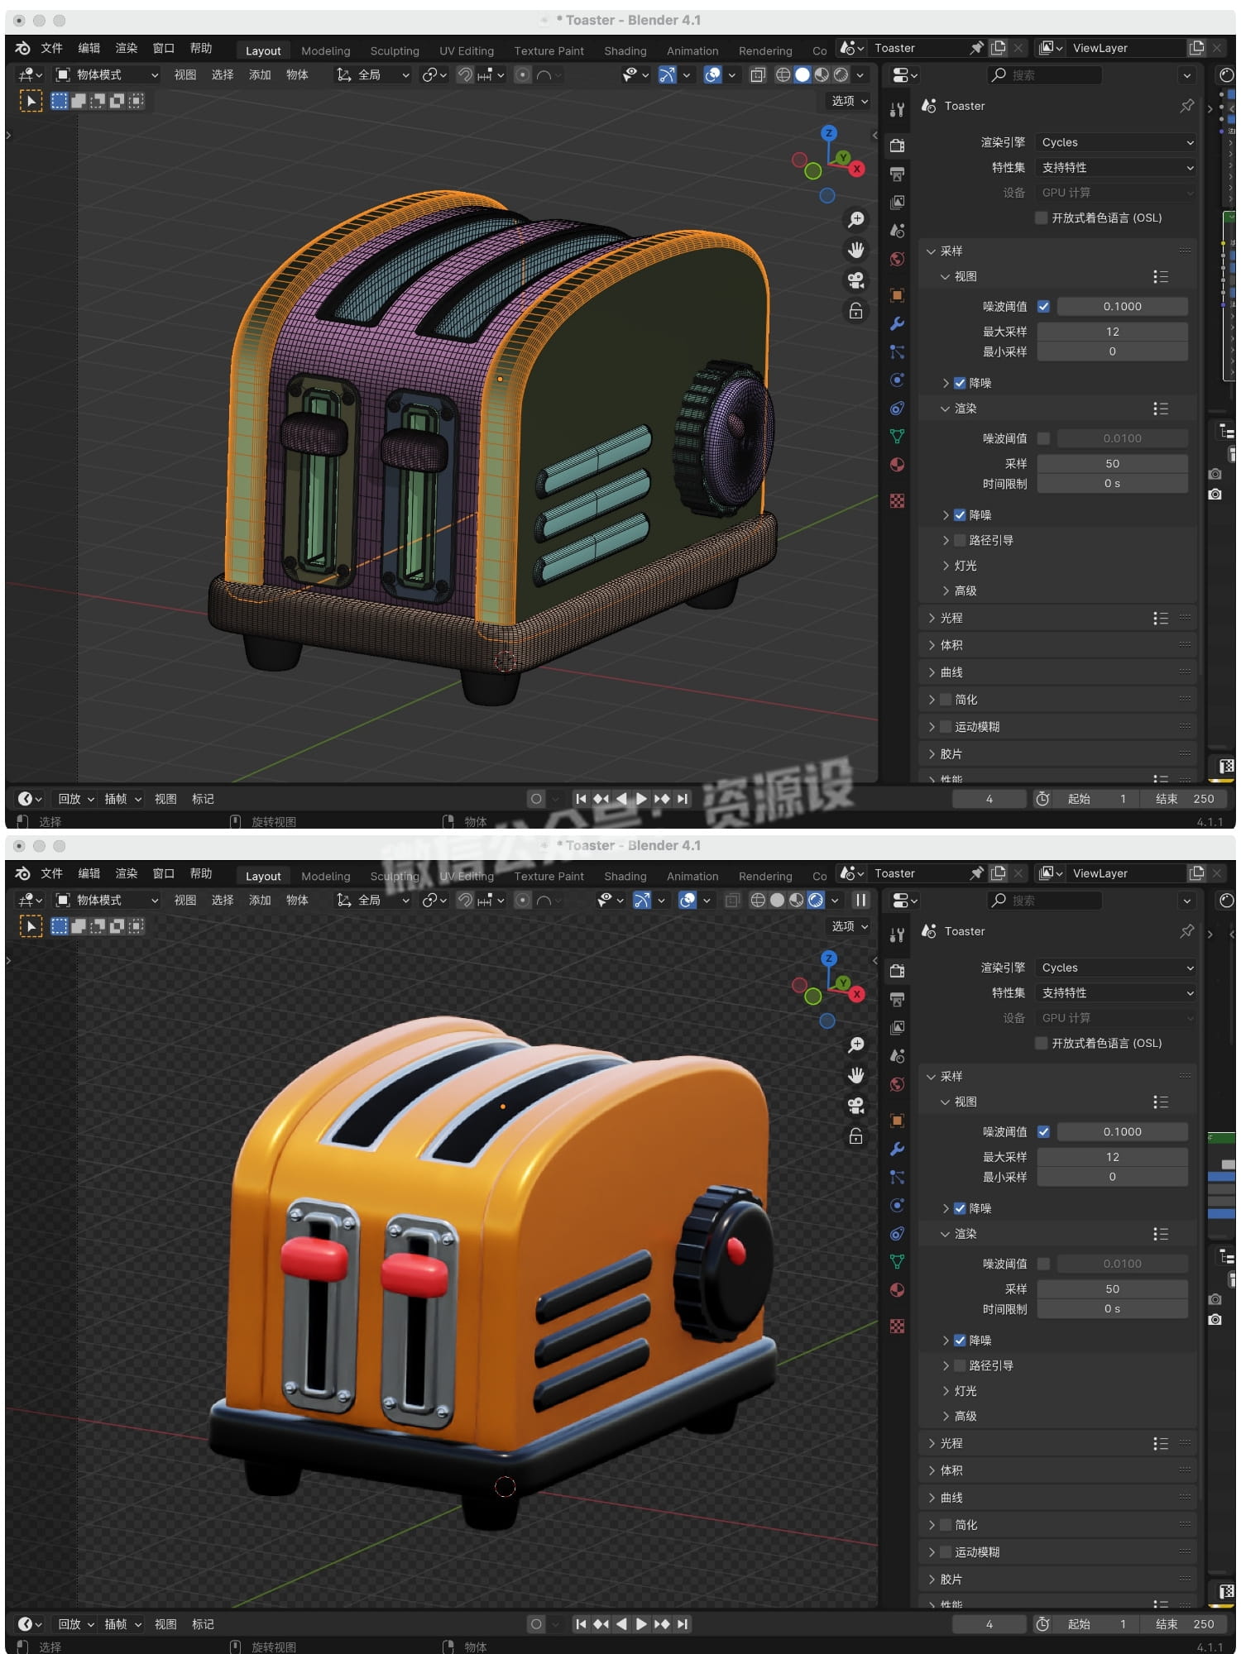Open World properties tab in wireframe-view window
The image size is (1241, 1654).
897,259
